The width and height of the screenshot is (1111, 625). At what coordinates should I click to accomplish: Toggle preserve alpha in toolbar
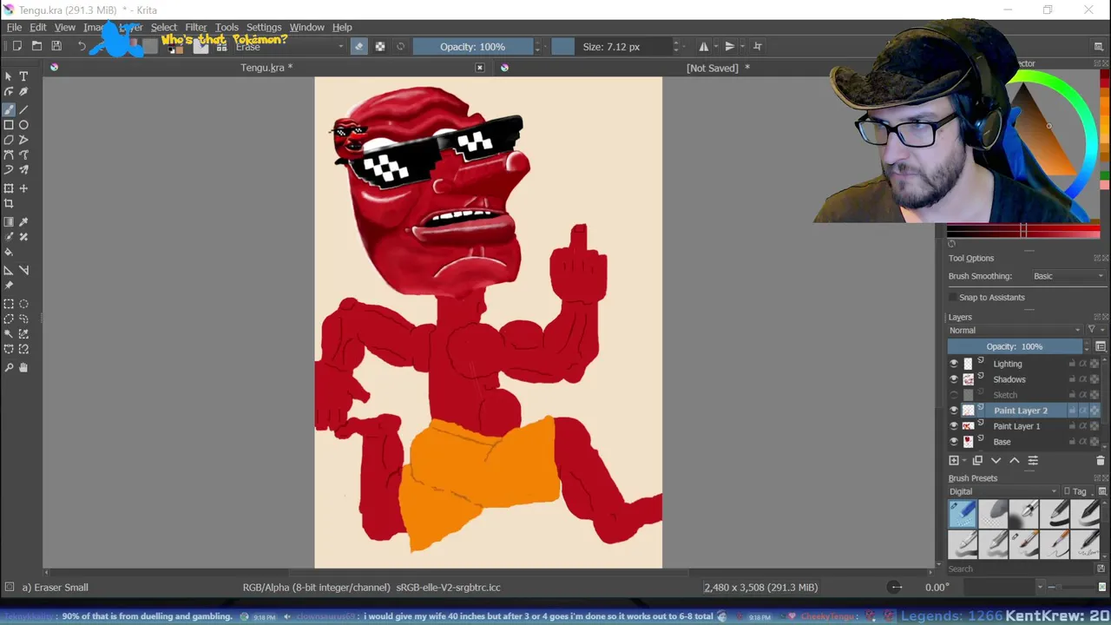380,46
